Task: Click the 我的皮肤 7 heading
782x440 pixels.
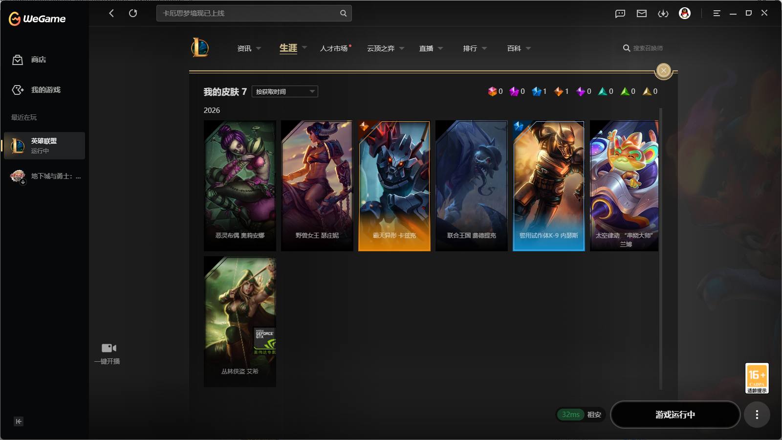Action: coord(225,92)
